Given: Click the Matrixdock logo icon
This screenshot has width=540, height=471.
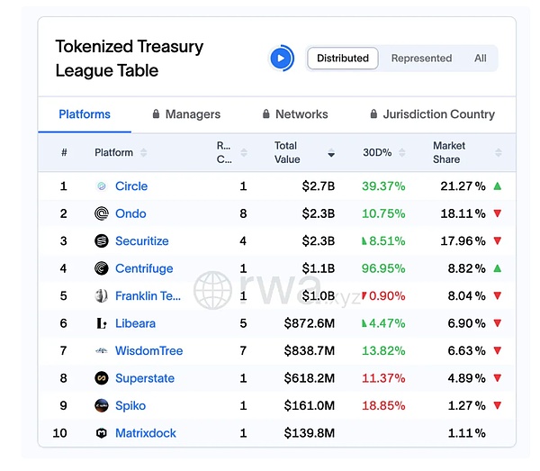Looking at the screenshot, I should tap(102, 433).
